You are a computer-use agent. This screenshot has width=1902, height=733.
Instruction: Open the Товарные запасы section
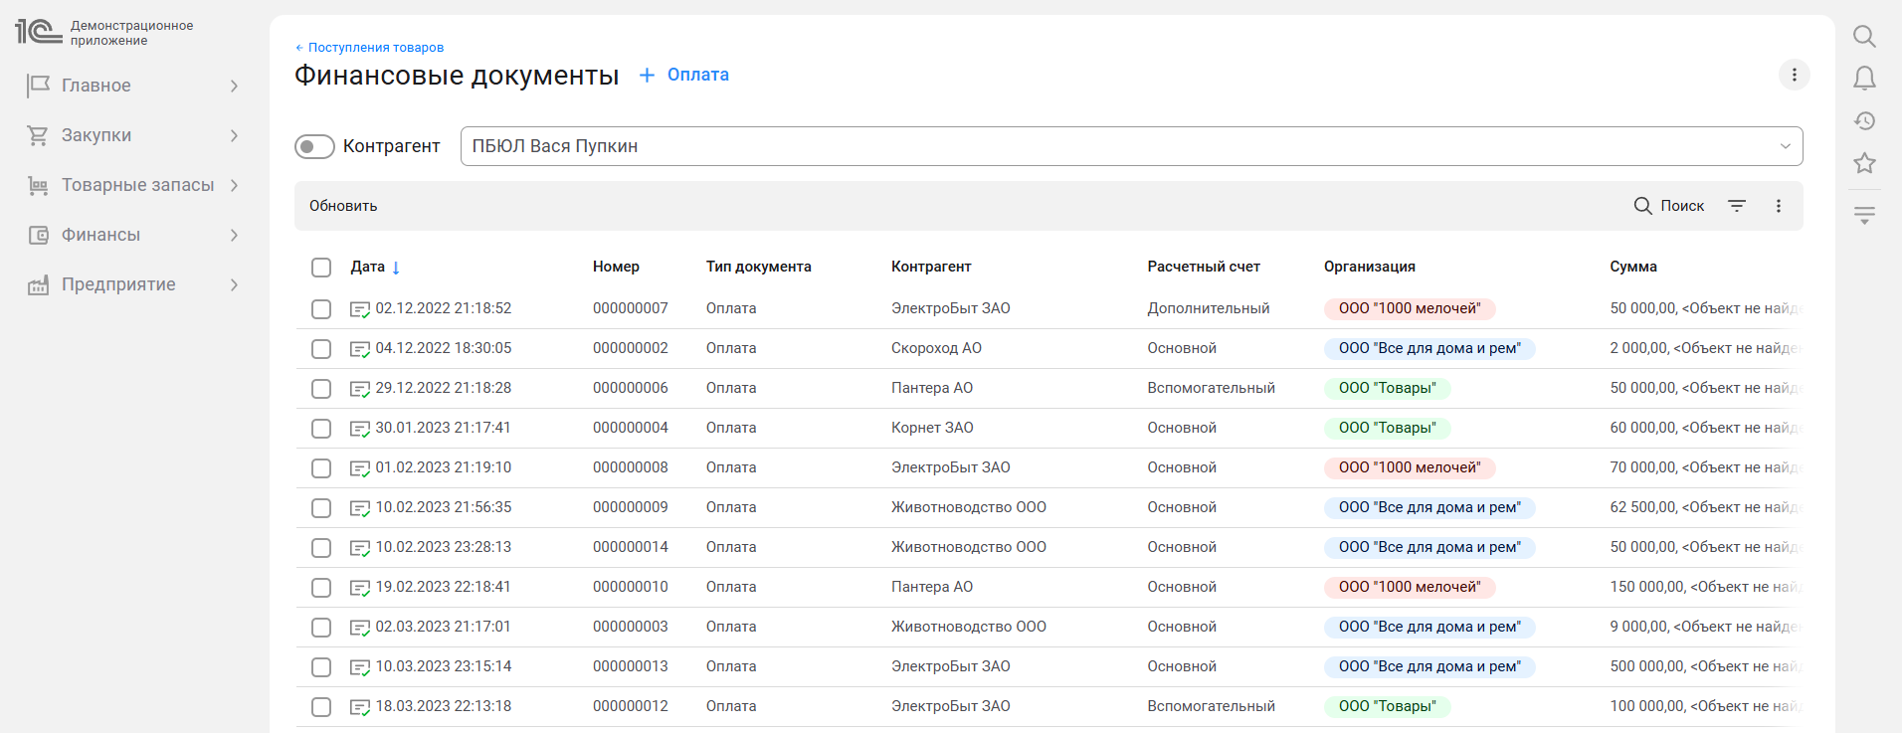pyautogui.click(x=137, y=185)
